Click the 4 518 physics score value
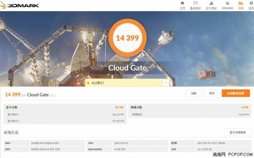This screenshot has width=254, height=158. [245, 107]
